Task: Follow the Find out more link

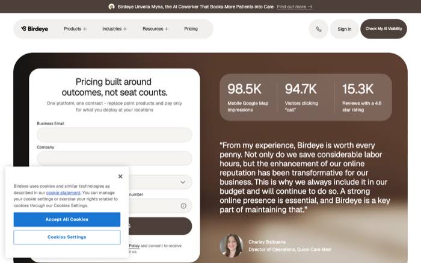Action: (295, 7)
